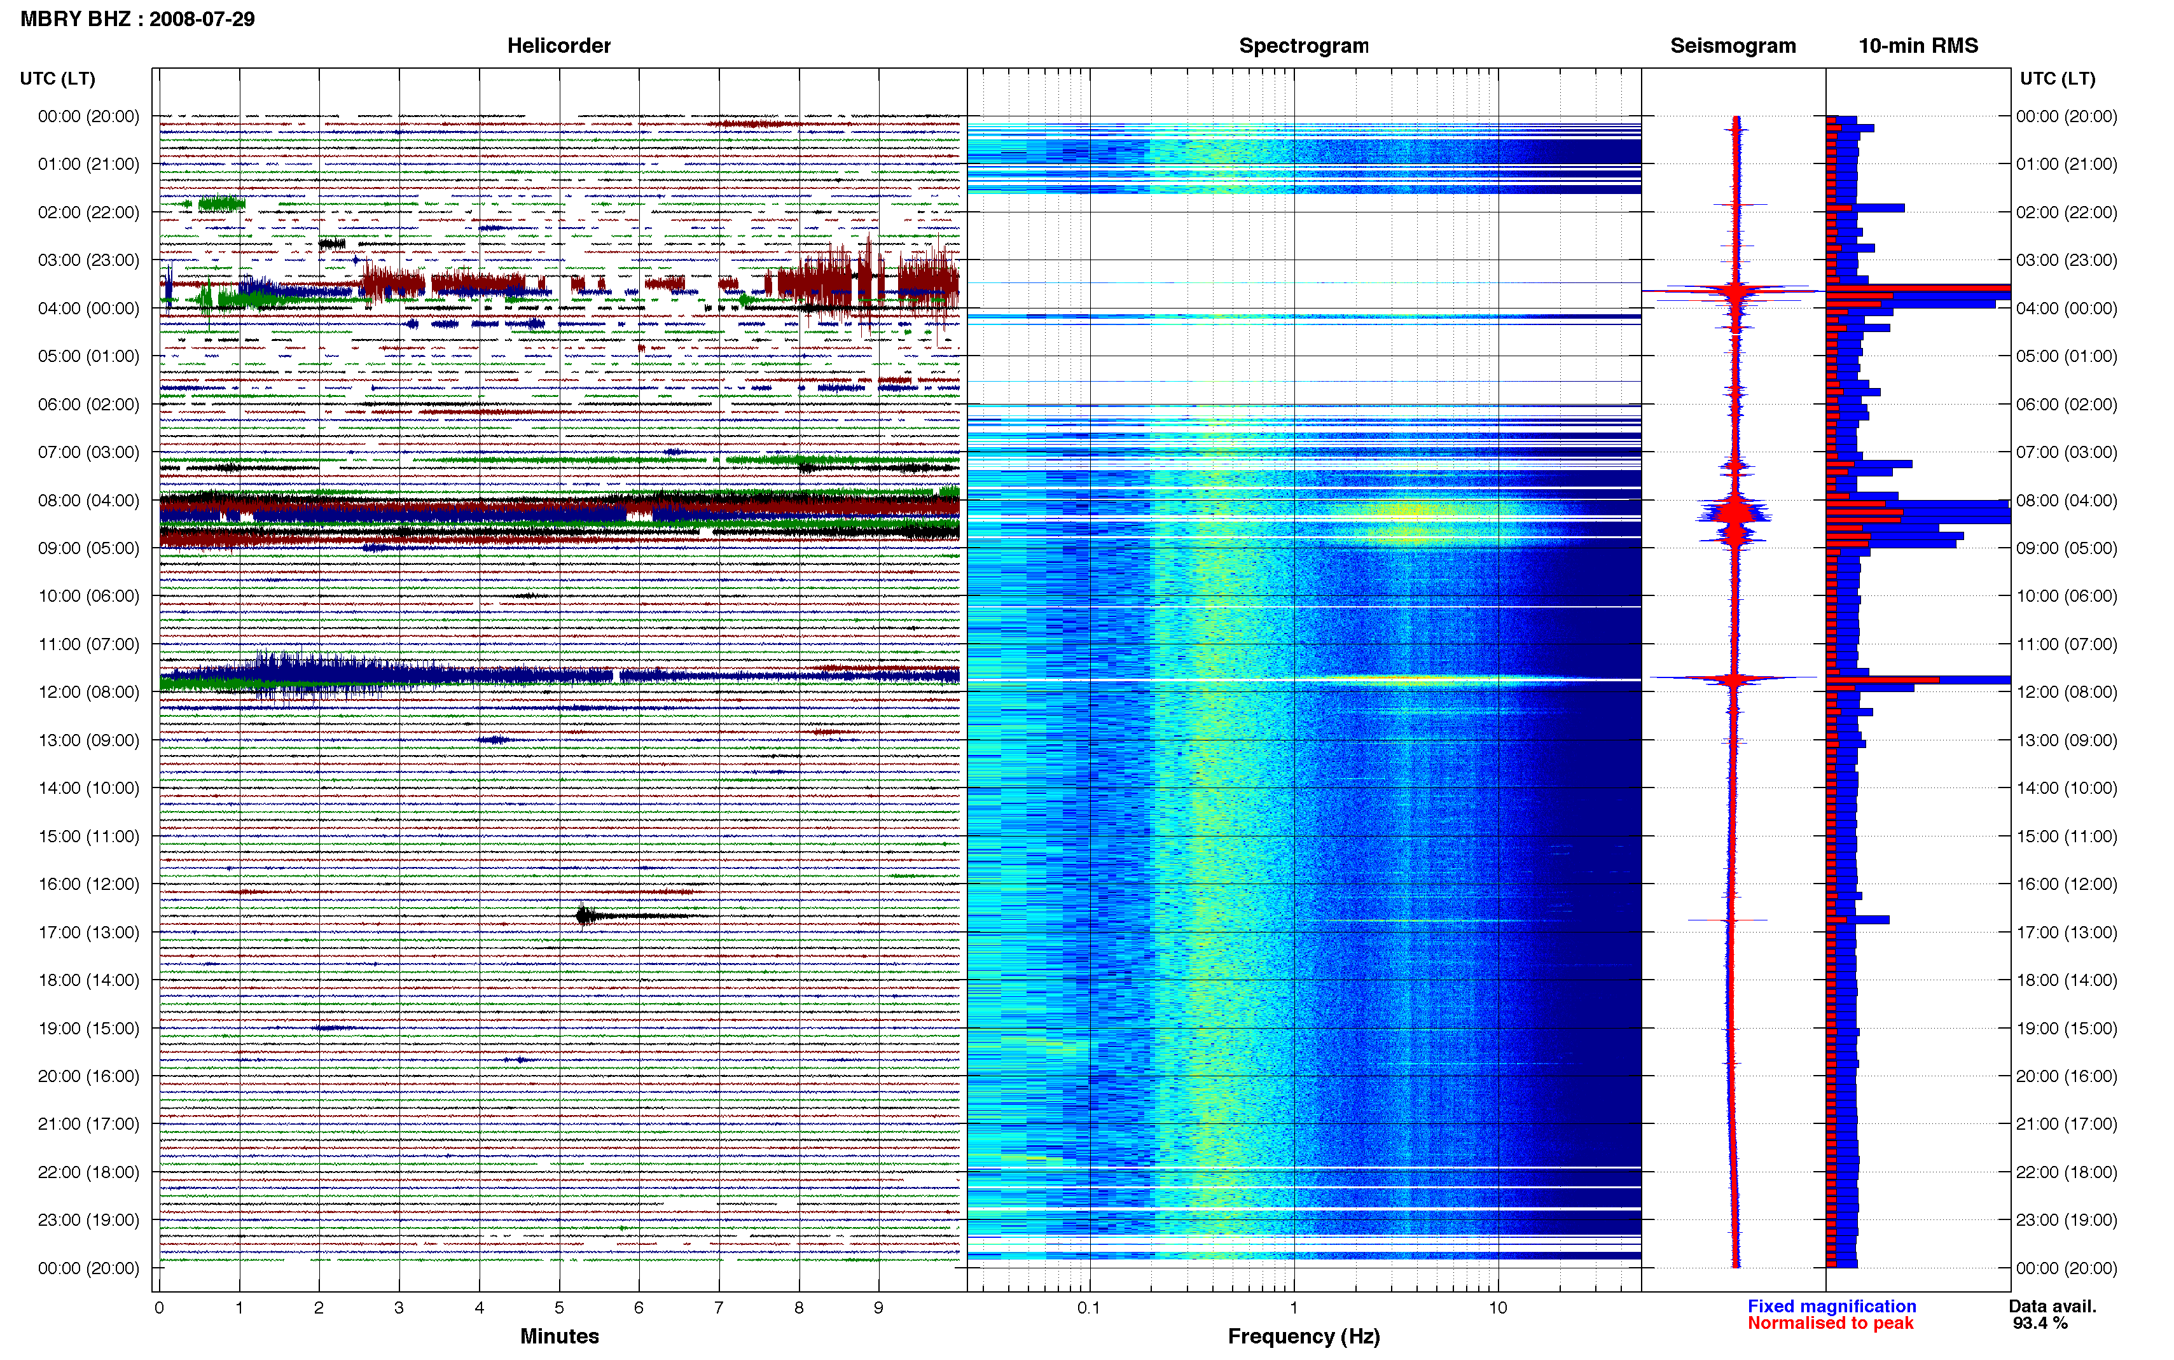Click right axis label '02:00 (22:00)'
Image resolution: width=2174 pixels, height=1360 pixels.
coord(2066,212)
